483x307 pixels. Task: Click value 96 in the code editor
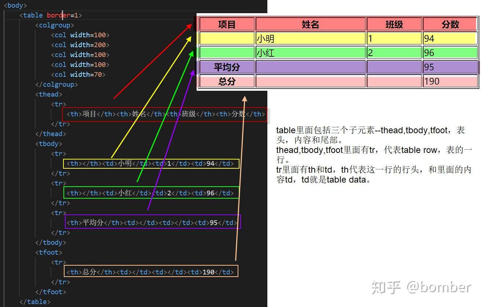coord(211,193)
